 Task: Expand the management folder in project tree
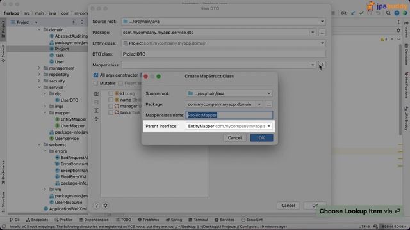[39, 68]
